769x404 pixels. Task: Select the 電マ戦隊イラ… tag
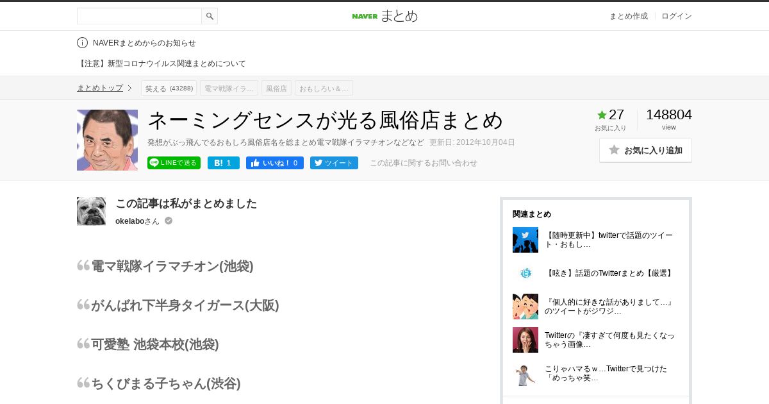tap(229, 88)
